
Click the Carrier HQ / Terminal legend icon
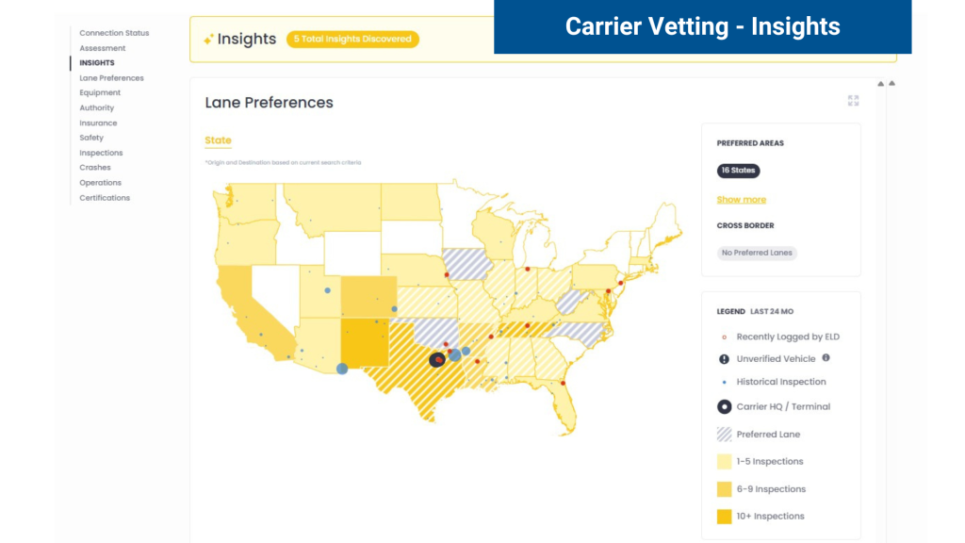[724, 407]
